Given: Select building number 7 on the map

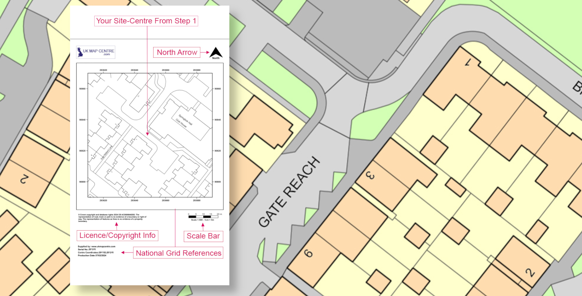Looking at the screenshot, I should (468, 63).
